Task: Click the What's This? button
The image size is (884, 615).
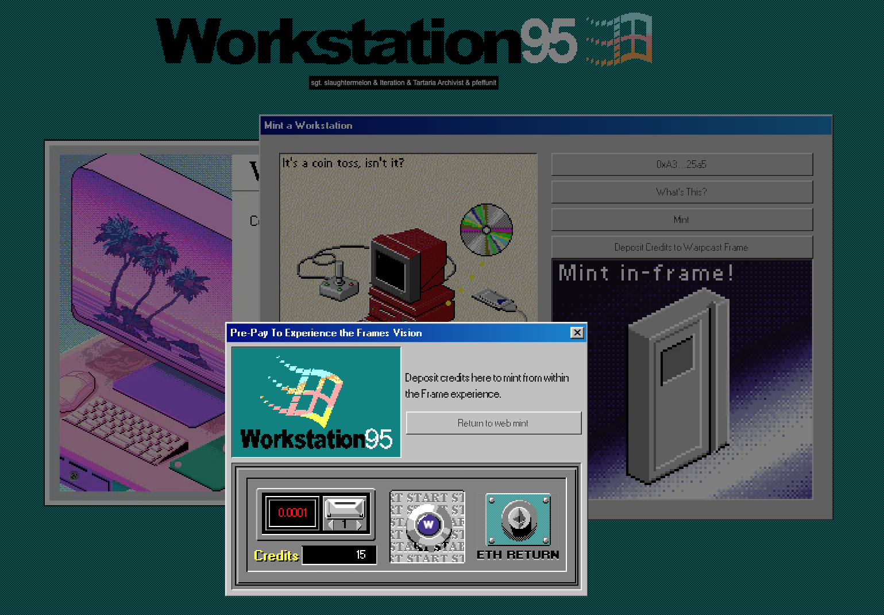Action: (682, 192)
